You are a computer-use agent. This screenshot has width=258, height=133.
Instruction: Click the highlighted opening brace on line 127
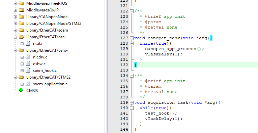tap(211, 38)
